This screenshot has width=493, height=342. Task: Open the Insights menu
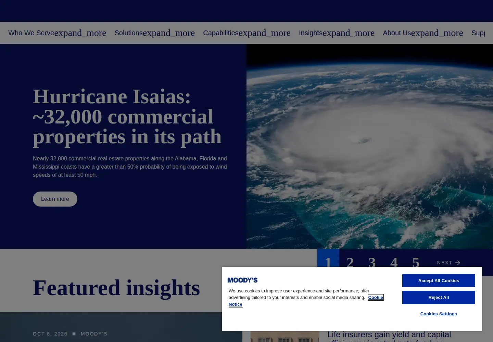[337, 33]
